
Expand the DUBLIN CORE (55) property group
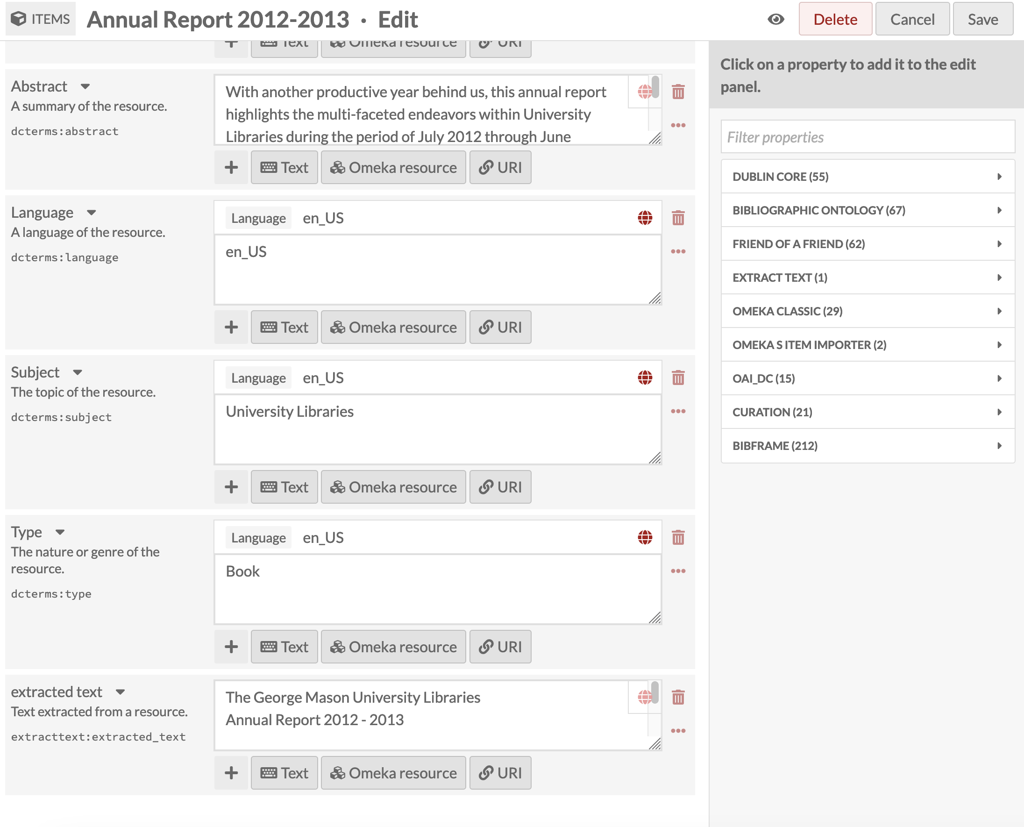[868, 176]
